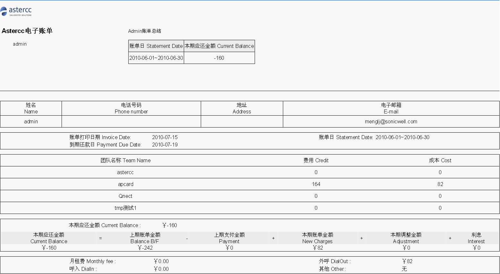This screenshot has width=500, height=274.
Task: Click the New Charges amount ￥82
Action: tap(318, 248)
